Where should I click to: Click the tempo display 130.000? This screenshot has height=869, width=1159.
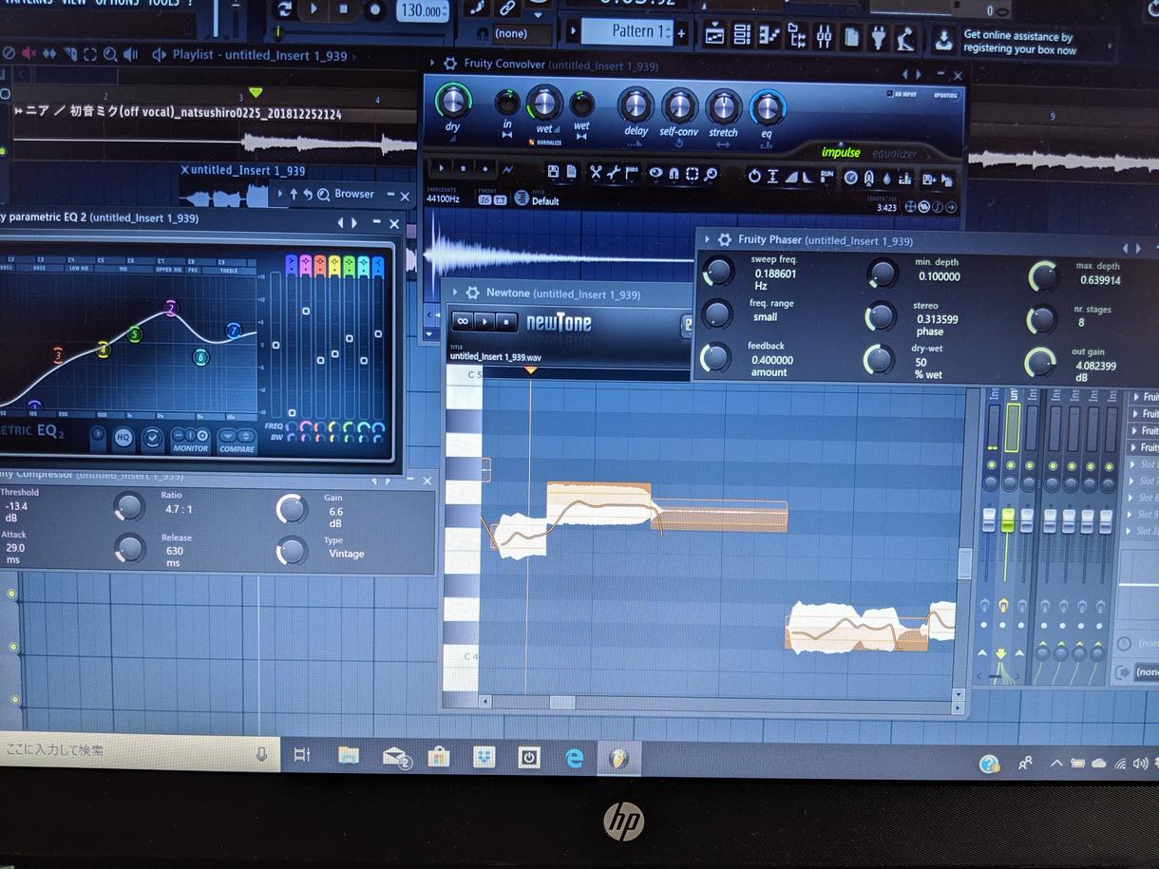423,10
